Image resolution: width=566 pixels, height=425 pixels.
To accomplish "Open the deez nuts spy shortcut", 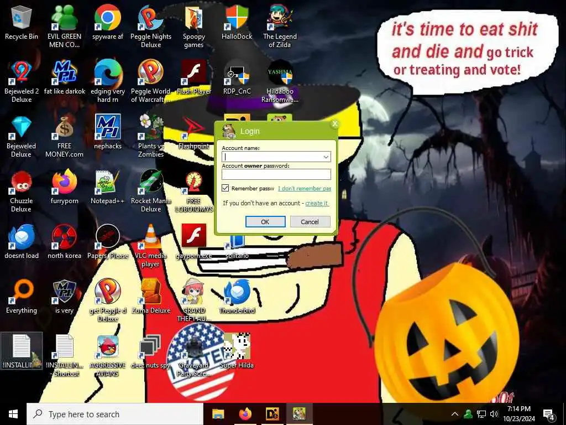I will pyautogui.click(x=151, y=351).
